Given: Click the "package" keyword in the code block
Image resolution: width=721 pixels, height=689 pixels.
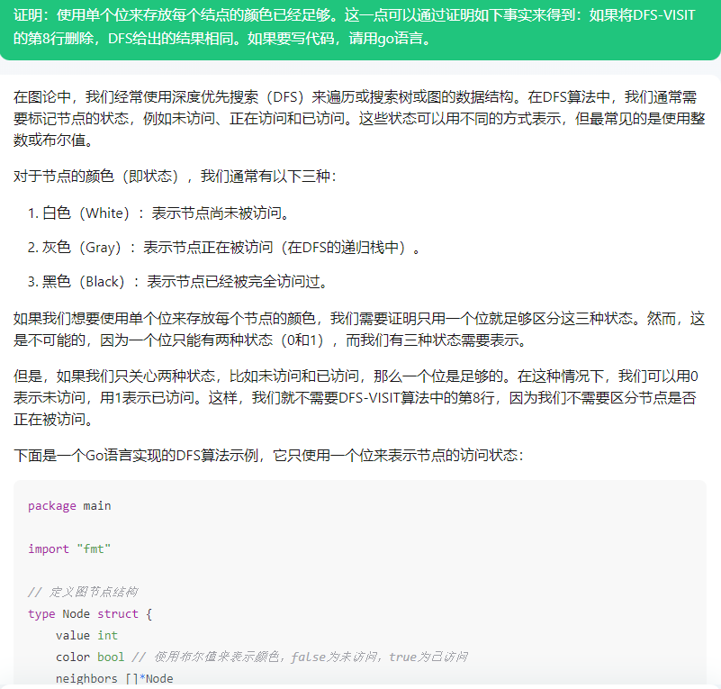Looking at the screenshot, I should [x=52, y=506].
